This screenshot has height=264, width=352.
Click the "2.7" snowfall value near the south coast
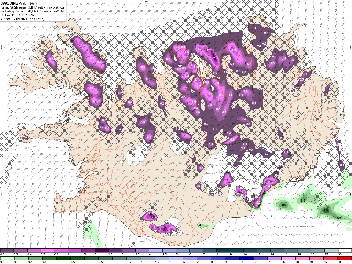[165, 227]
